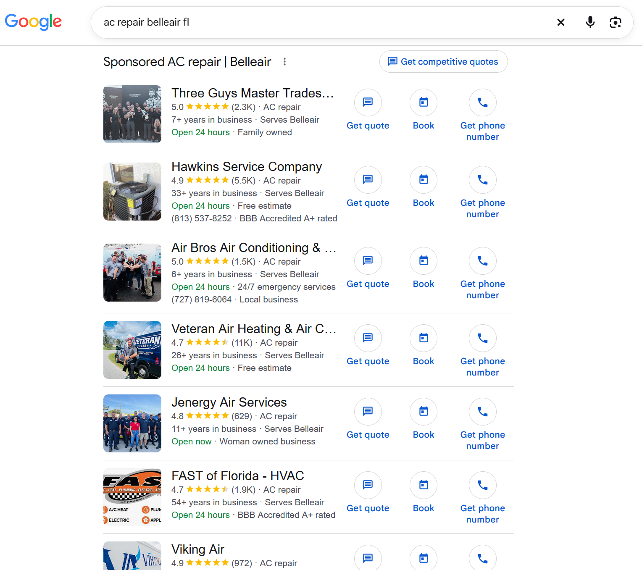The width and height of the screenshot is (642, 570).
Task: Phone icon for Air Bros Air Conditioning
Action: pos(483,260)
